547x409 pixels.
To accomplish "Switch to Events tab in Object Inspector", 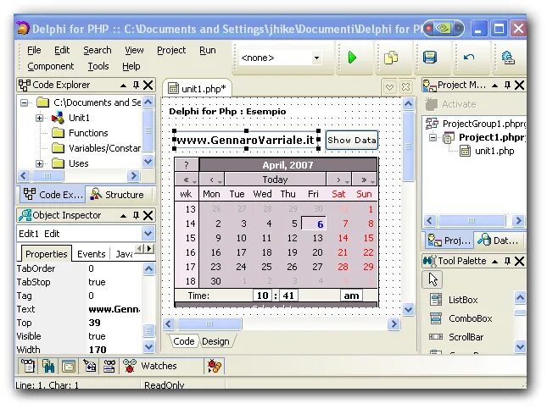I will coord(91,254).
